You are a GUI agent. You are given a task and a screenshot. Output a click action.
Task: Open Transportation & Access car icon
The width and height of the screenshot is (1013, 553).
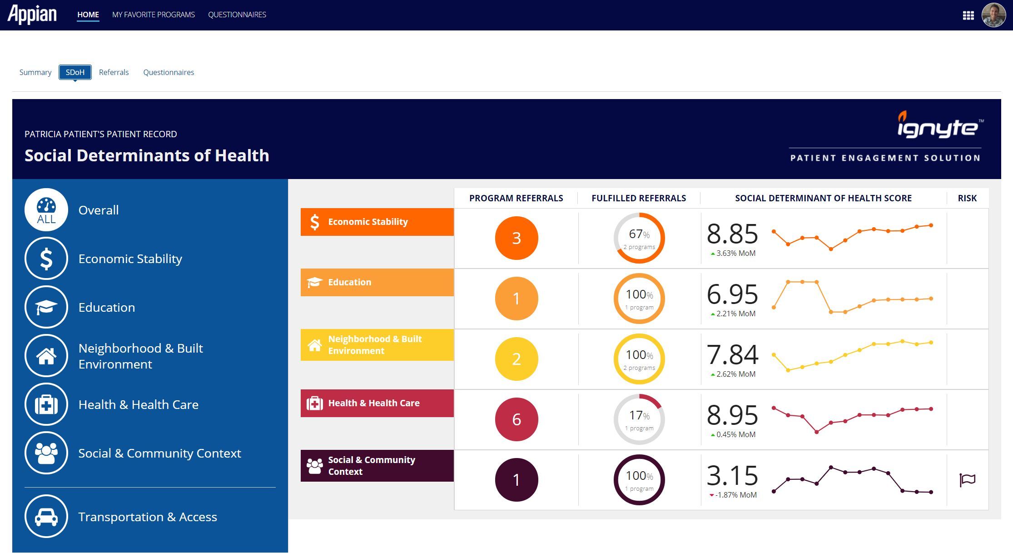[46, 517]
